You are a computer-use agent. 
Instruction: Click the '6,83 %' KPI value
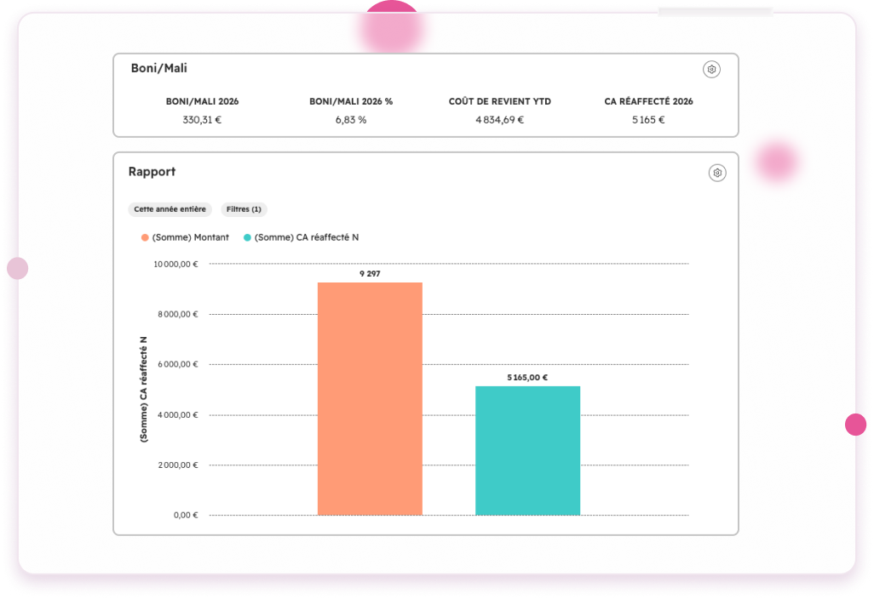[351, 120]
